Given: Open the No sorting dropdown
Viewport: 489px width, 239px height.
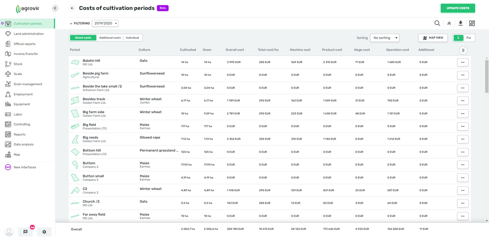Looking at the screenshot, I should point(385,38).
